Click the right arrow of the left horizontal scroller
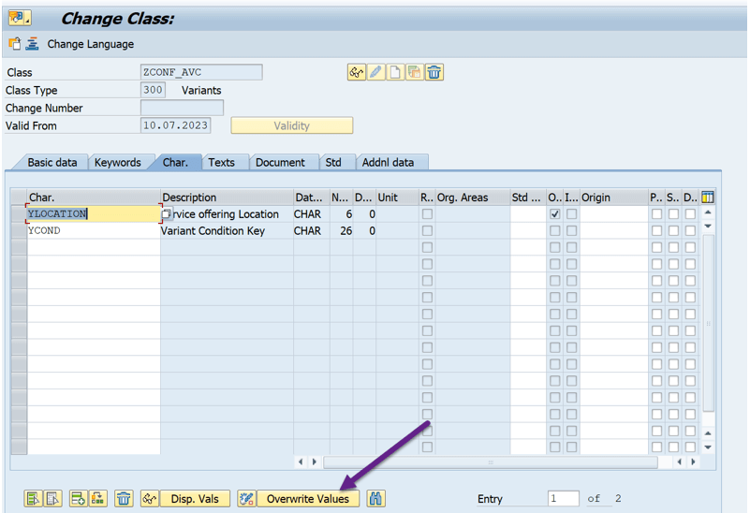The height and width of the screenshot is (513, 750). 314,462
